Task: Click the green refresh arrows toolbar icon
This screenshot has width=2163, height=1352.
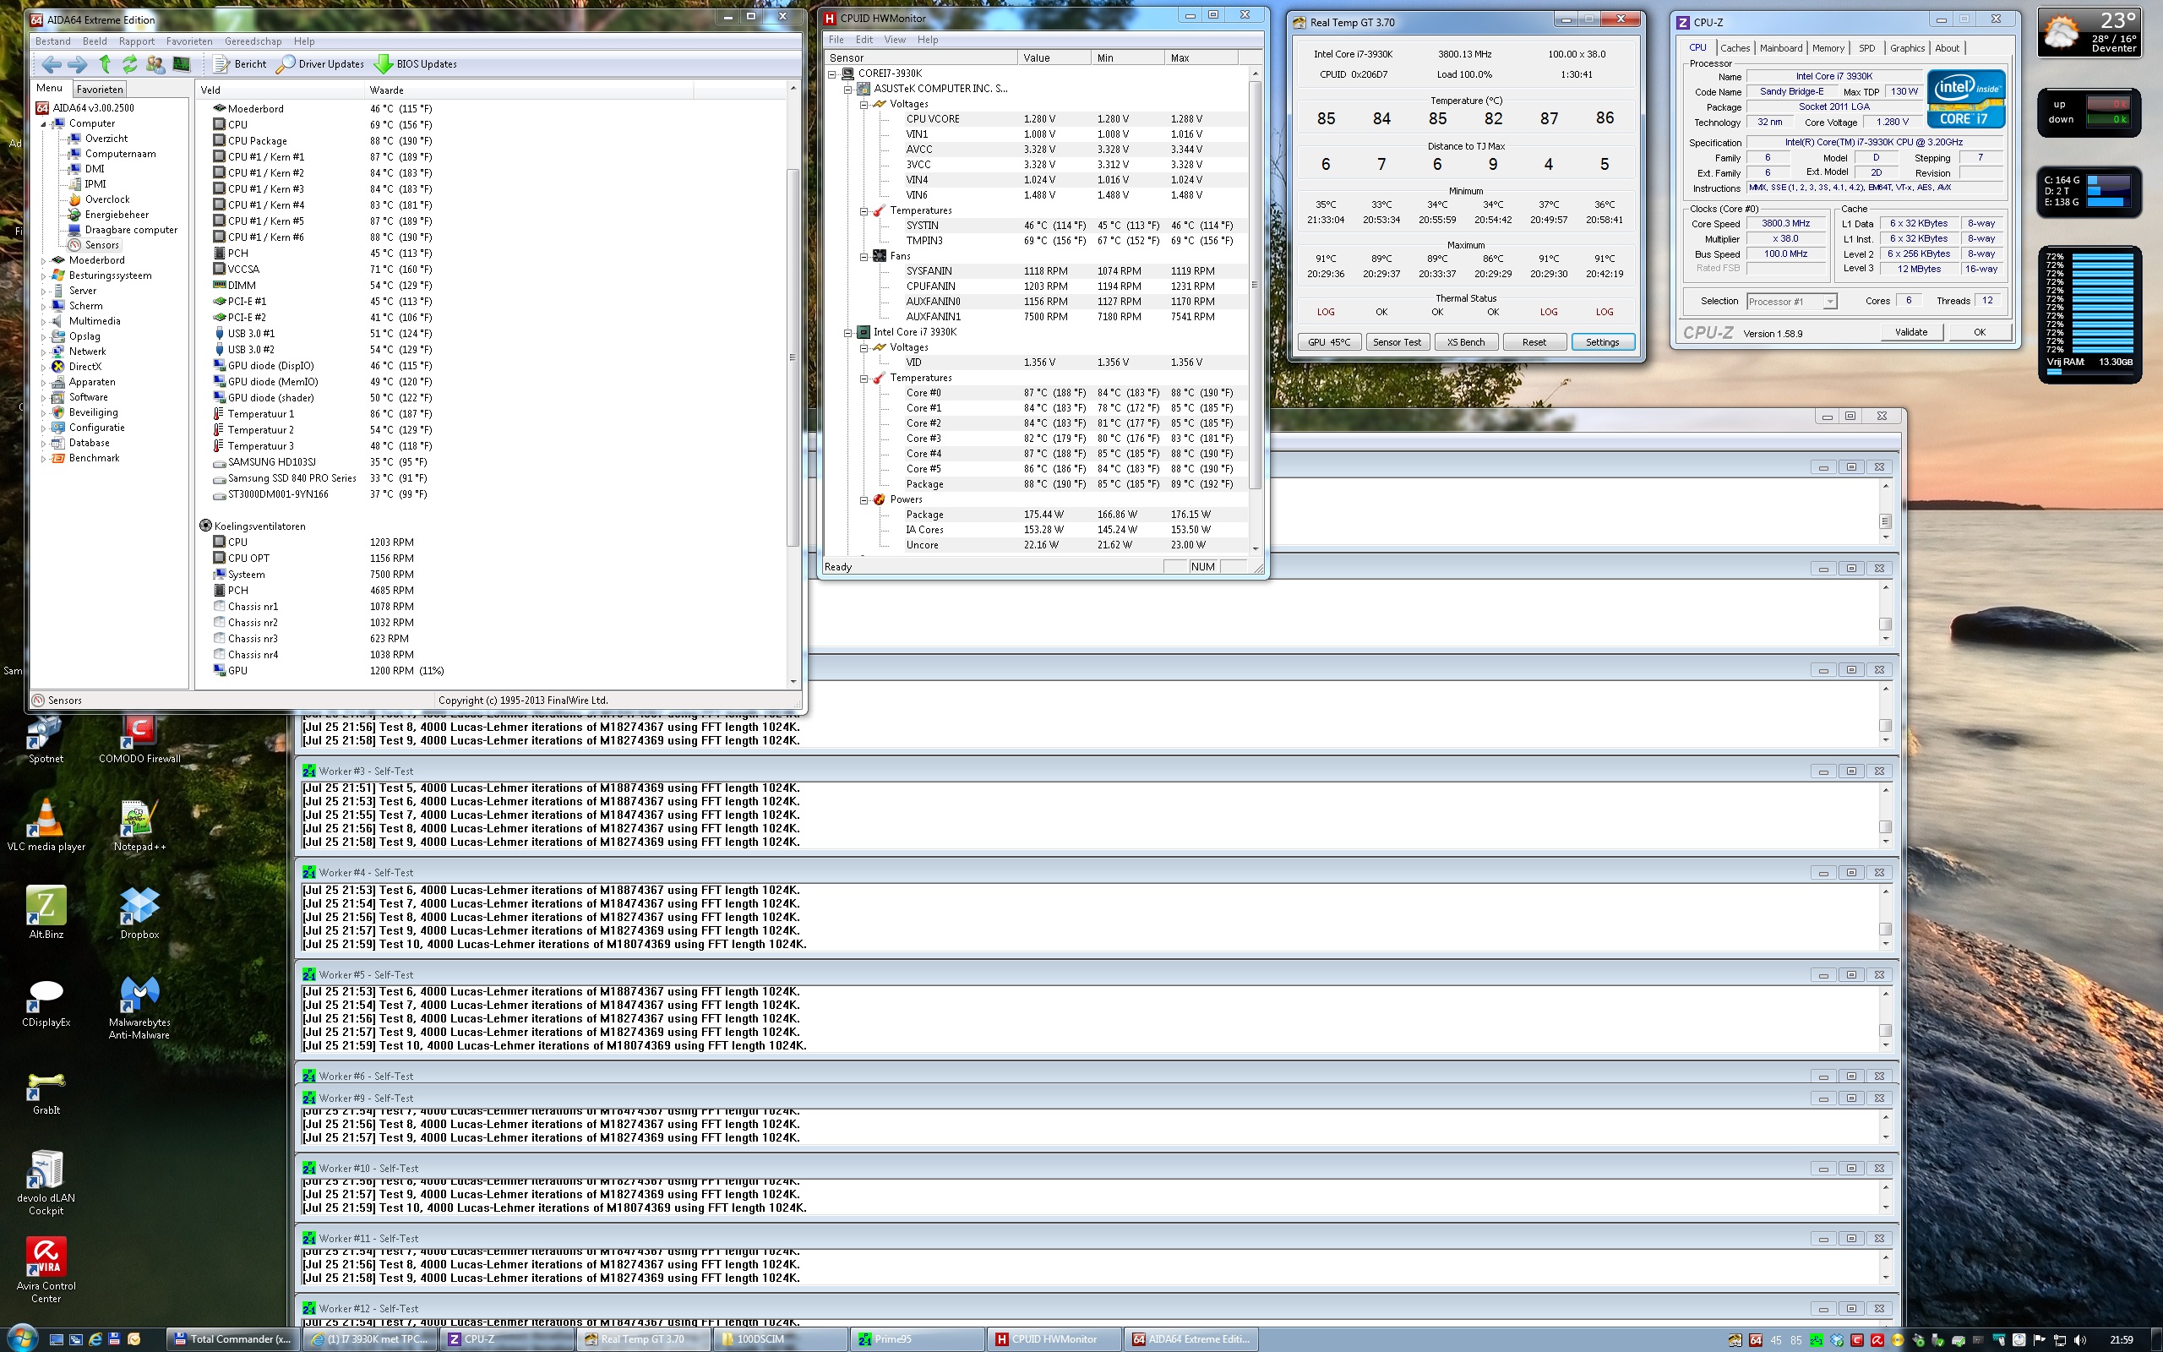Action: (130, 64)
